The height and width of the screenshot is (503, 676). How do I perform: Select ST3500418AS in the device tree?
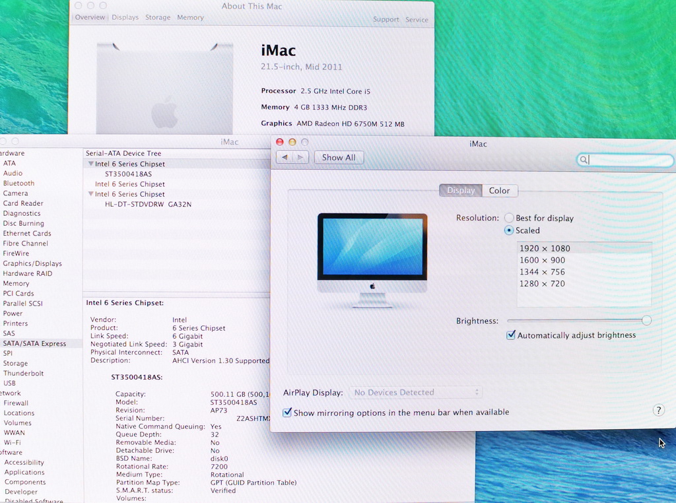(128, 174)
